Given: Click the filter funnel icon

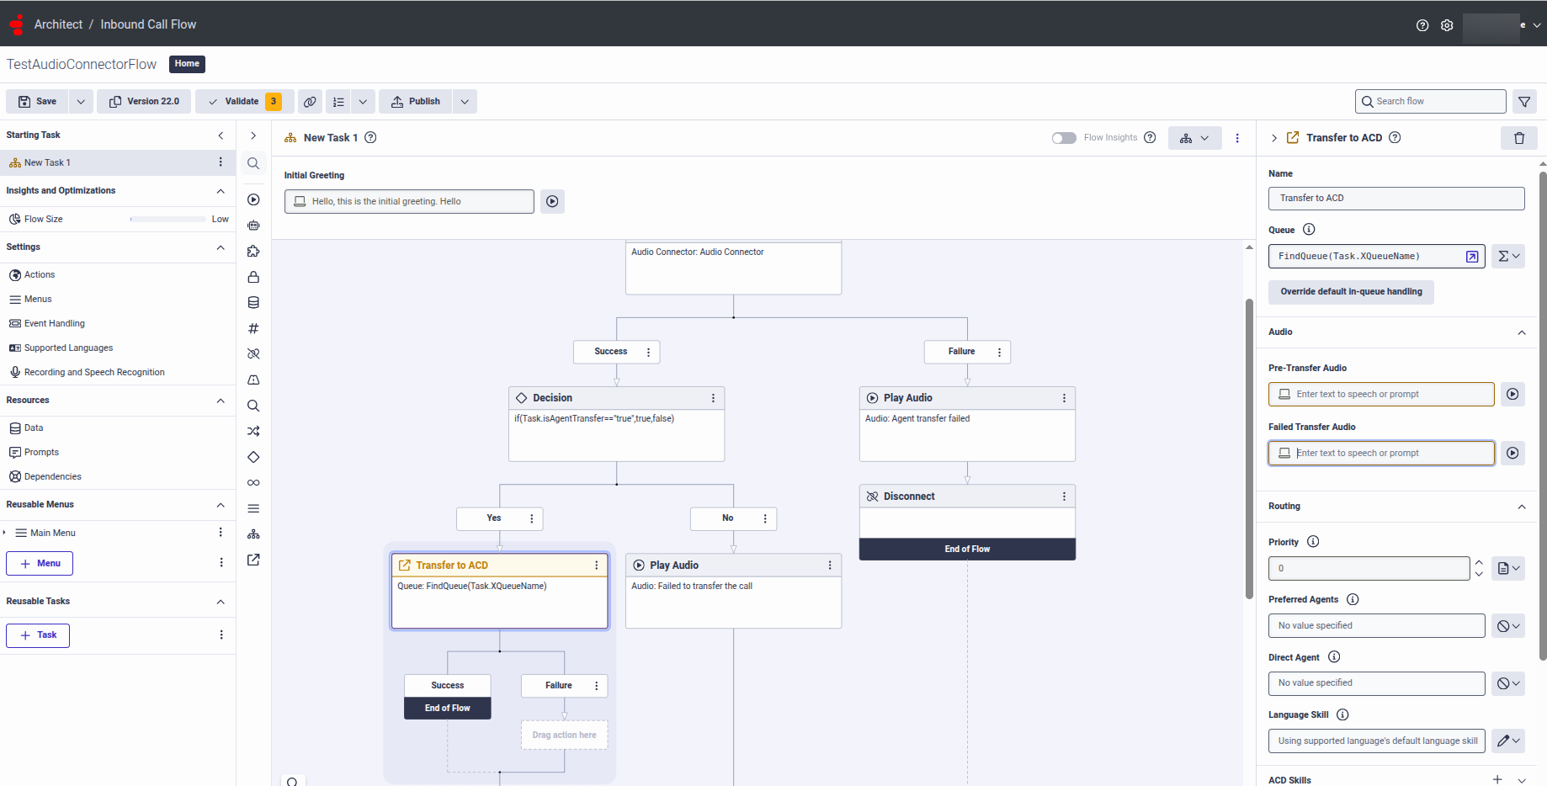Looking at the screenshot, I should [1524, 102].
